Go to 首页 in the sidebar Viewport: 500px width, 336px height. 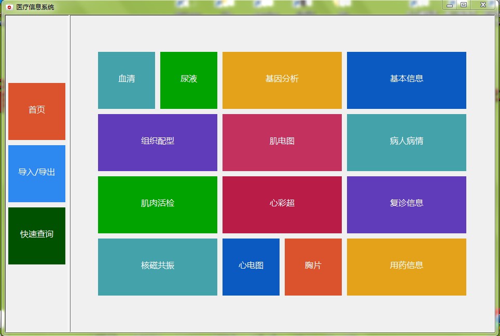pos(37,111)
